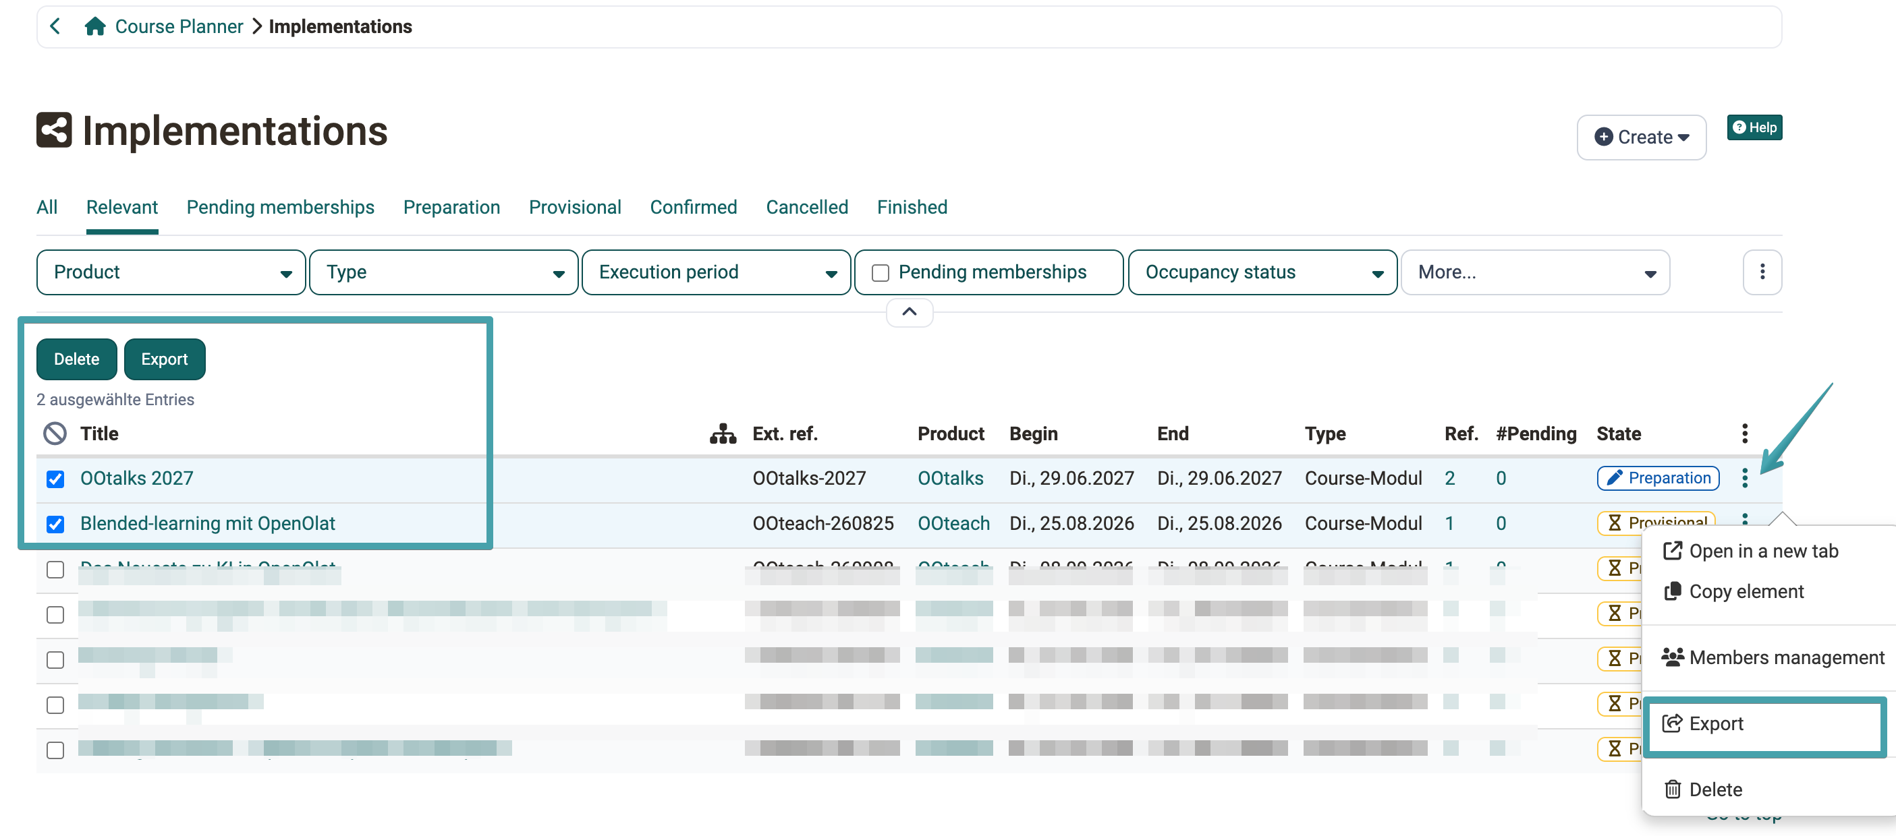Viewport: 1896px width, 836px height.
Task: Open filter settings three-dot menu
Action: click(x=1762, y=273)
